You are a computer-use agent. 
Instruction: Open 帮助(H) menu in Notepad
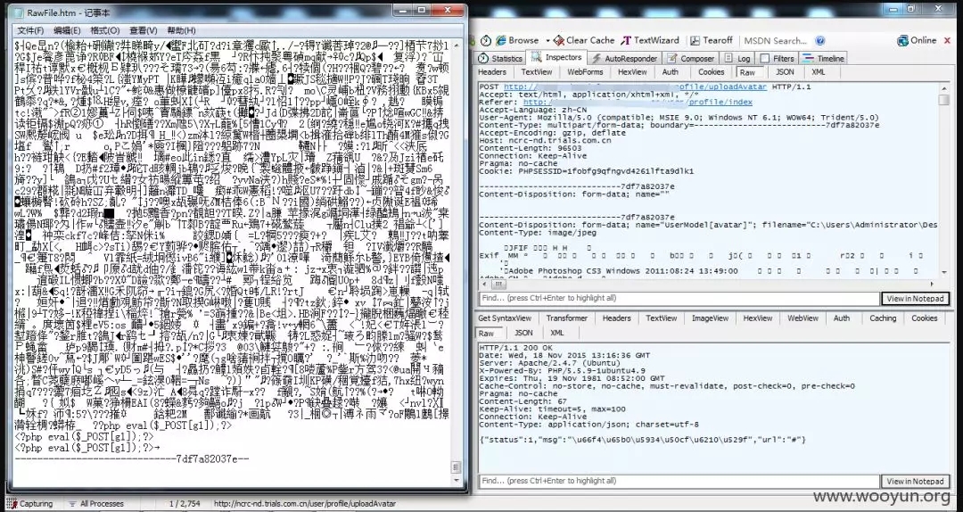181,30
